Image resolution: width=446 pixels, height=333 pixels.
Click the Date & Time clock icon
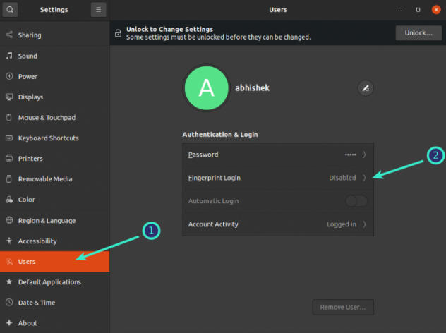pos(9,302)
